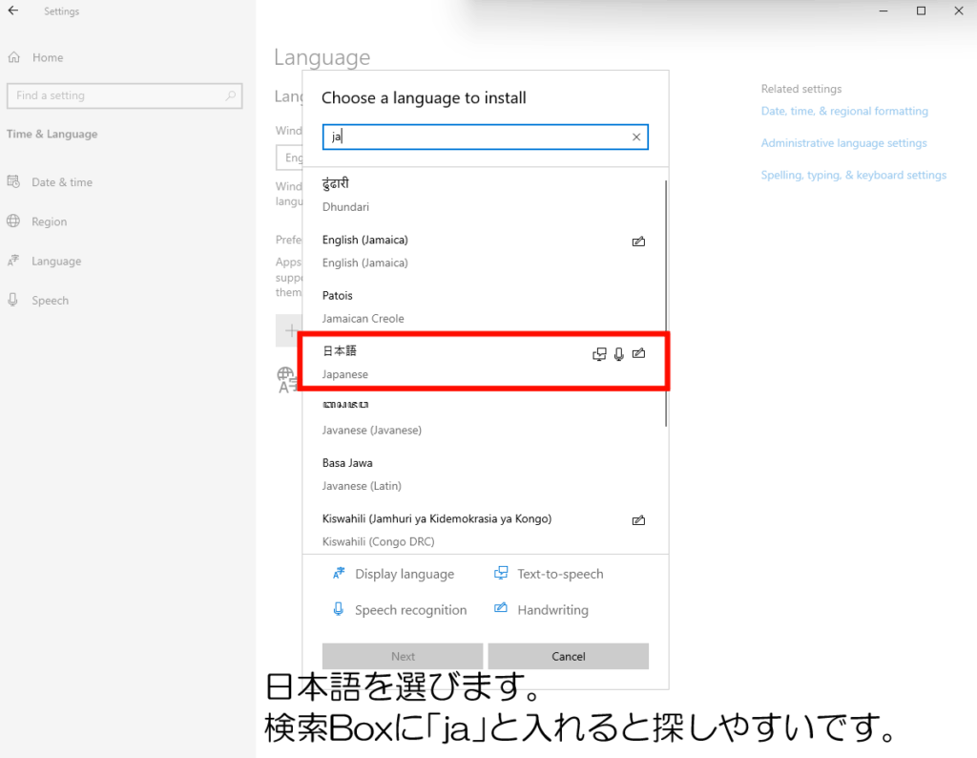
Task: Select the Language sidebar item
Action: tap(55, 262)
